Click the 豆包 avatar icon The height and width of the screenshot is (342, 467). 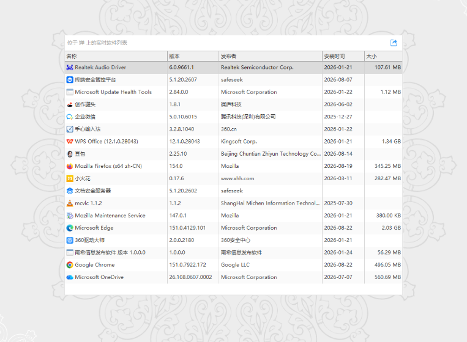[x=70, y=154]
